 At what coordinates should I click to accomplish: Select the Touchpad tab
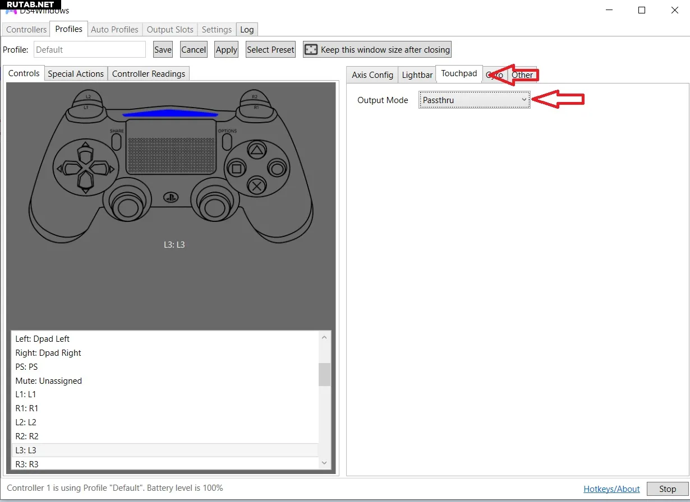pos(459,74)
